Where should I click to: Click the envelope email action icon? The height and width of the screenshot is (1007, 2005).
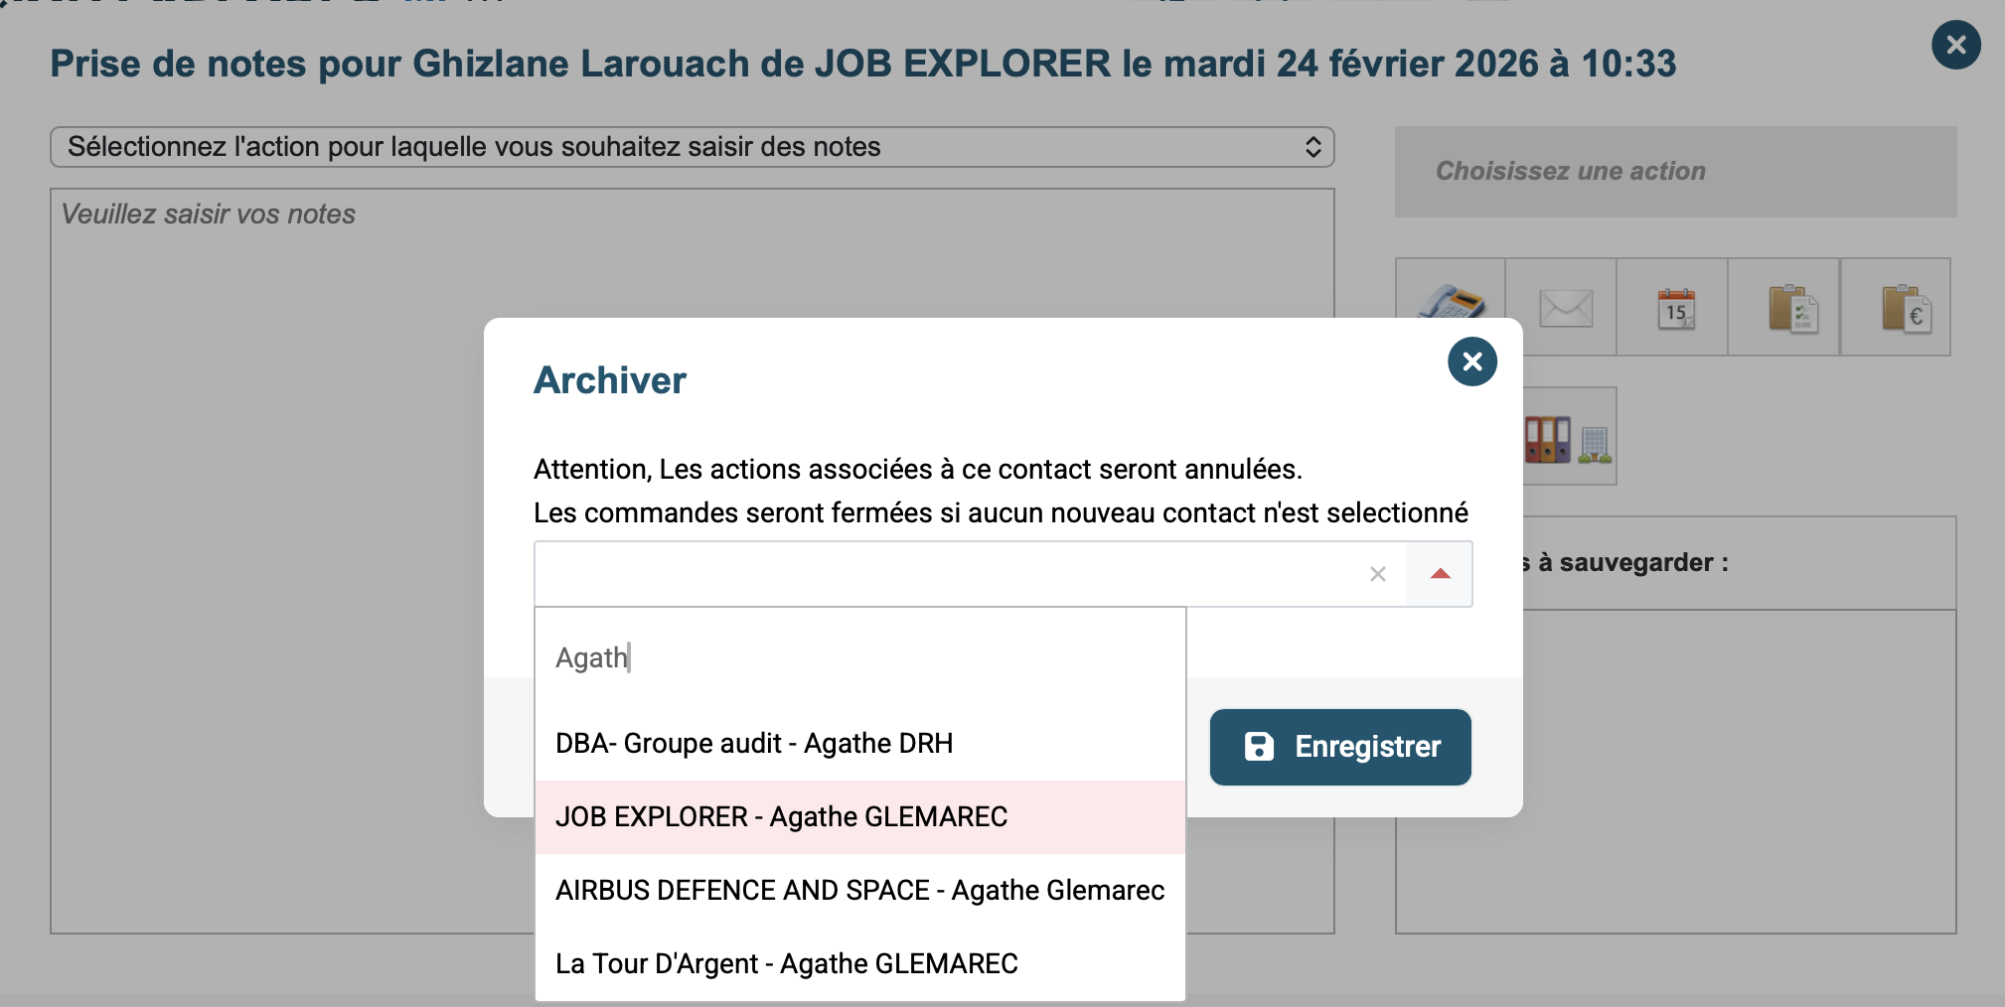pos(1566,308)
